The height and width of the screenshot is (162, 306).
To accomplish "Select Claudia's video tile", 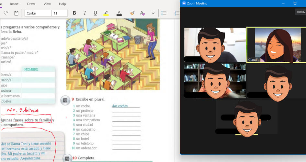I will click(x=276, y=45).
